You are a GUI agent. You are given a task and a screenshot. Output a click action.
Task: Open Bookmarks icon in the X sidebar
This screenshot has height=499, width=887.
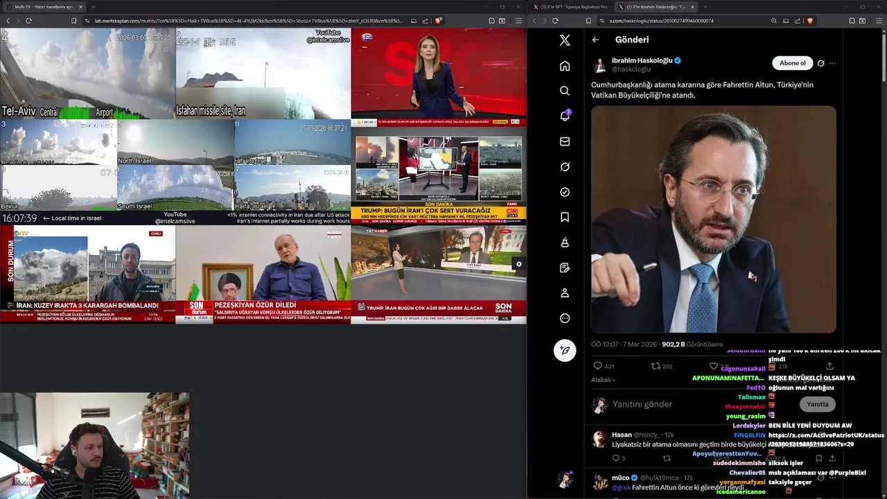pos(565,217)
